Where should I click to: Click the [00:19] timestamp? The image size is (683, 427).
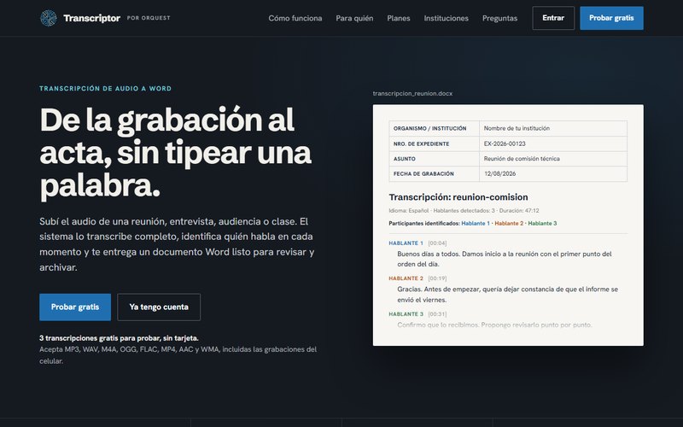[437, 278]
